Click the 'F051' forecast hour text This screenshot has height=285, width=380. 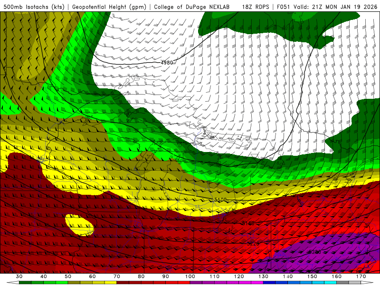coord(284,7)
